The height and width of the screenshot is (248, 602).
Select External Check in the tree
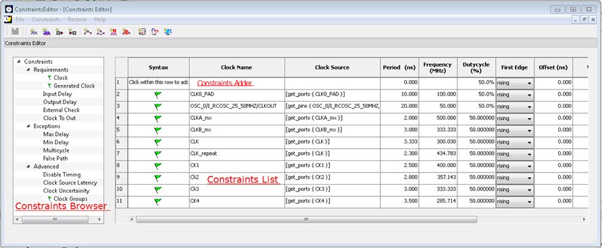point(61,110)
